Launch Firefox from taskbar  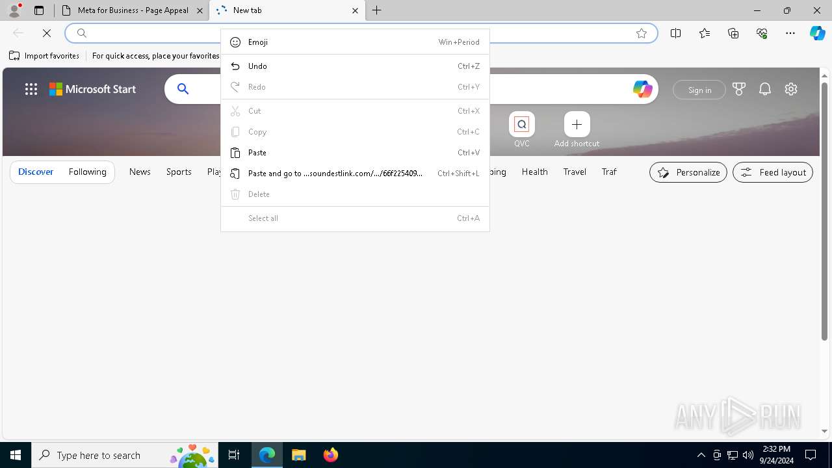click(x=331, y=455)
